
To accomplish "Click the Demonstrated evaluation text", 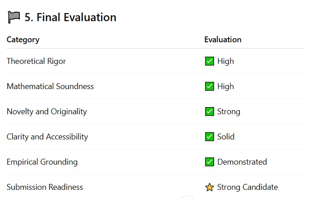I will point(242,162).
